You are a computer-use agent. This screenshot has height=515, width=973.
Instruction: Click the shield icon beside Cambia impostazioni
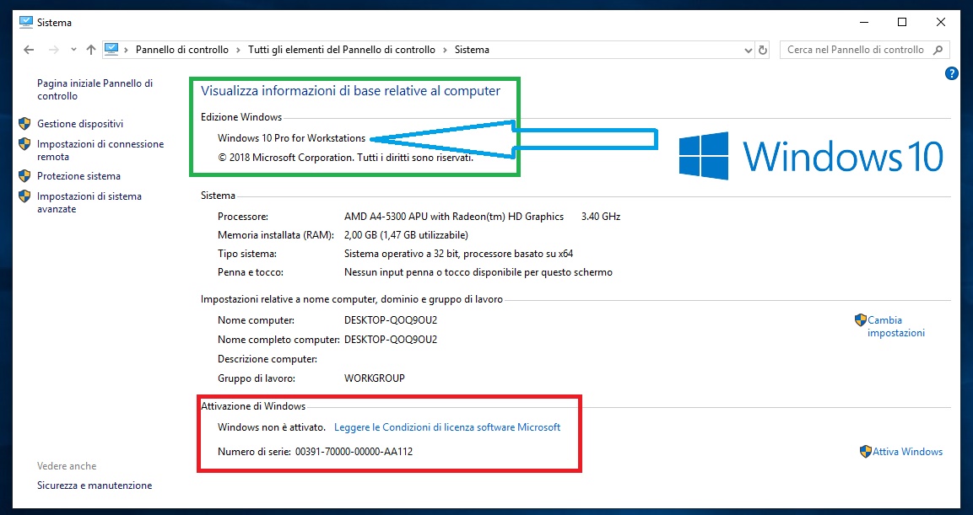tap(860, 320)
